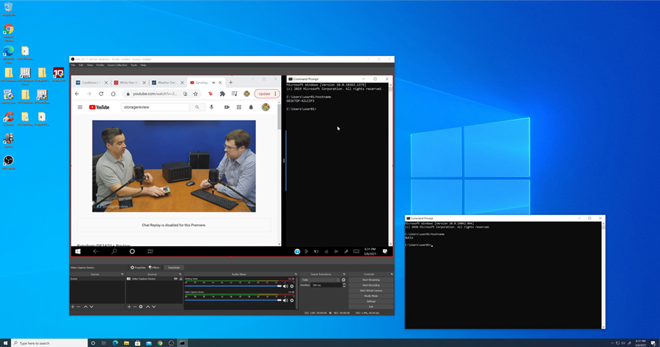The height and width of the screenshot is (347, 660).
Task: Open Desktop Audio gear settings
Action: (x=292, y=286)
